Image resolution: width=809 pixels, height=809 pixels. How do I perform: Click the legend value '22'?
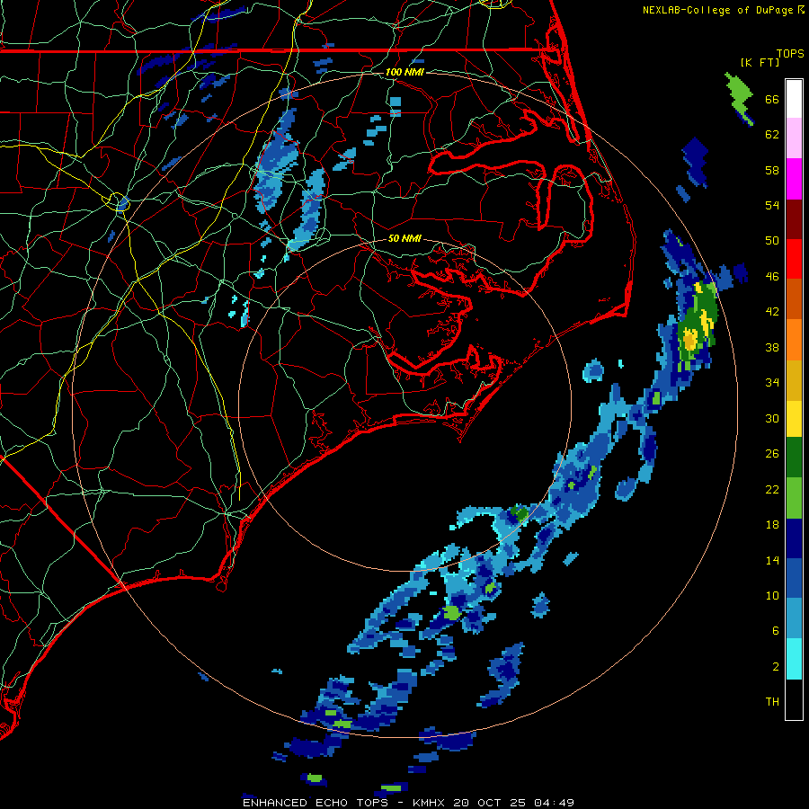click(x=772, y=489)
